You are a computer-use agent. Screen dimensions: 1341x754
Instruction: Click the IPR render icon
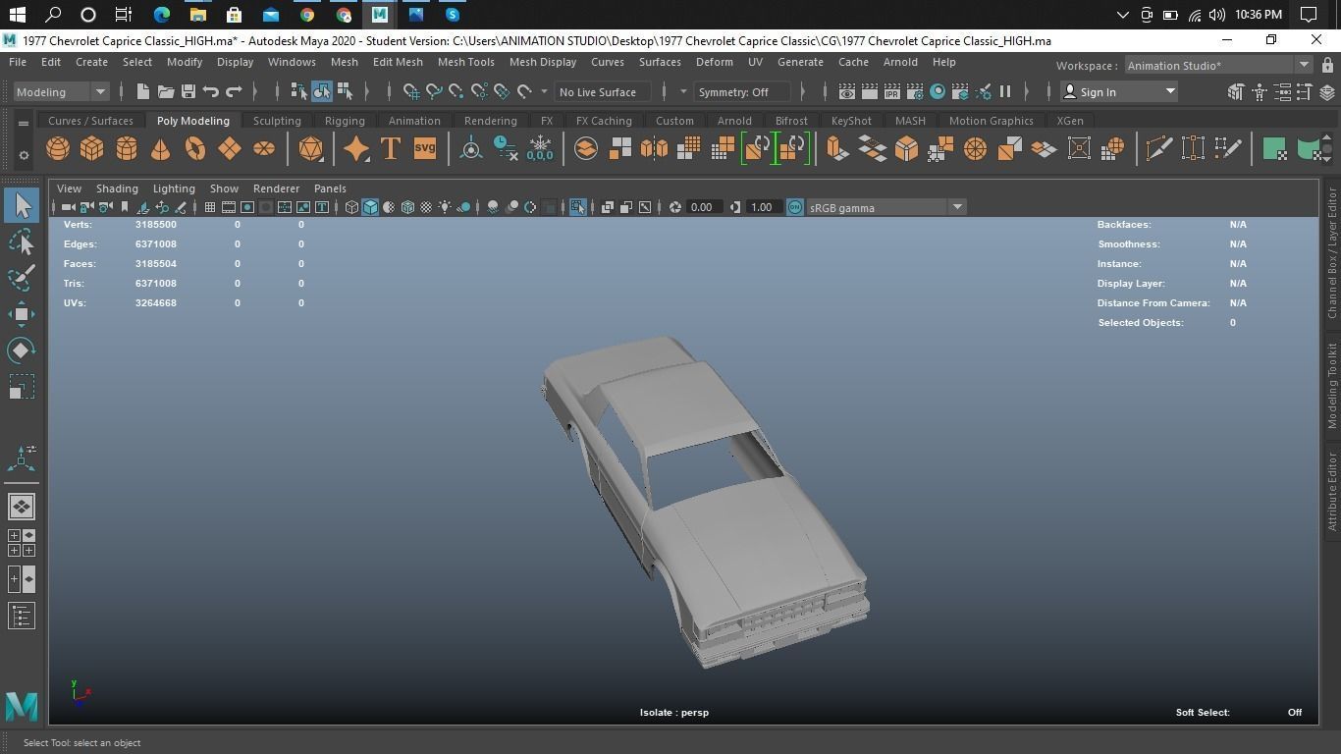point(891,92)
